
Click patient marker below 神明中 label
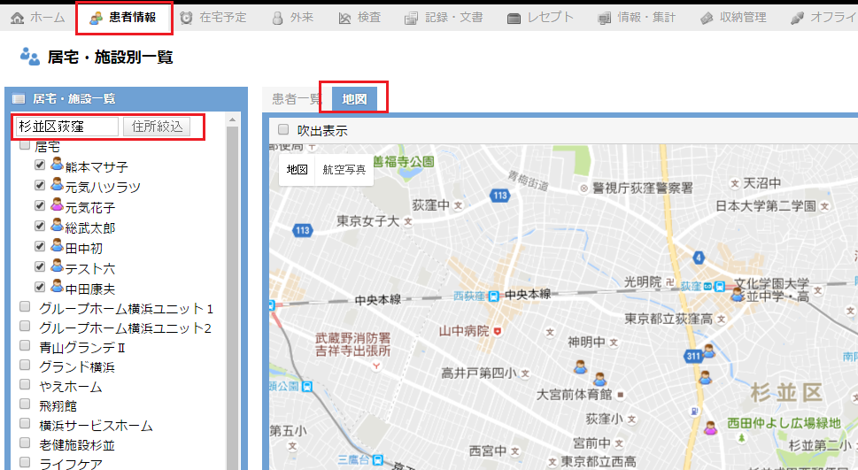pos(581,366)
